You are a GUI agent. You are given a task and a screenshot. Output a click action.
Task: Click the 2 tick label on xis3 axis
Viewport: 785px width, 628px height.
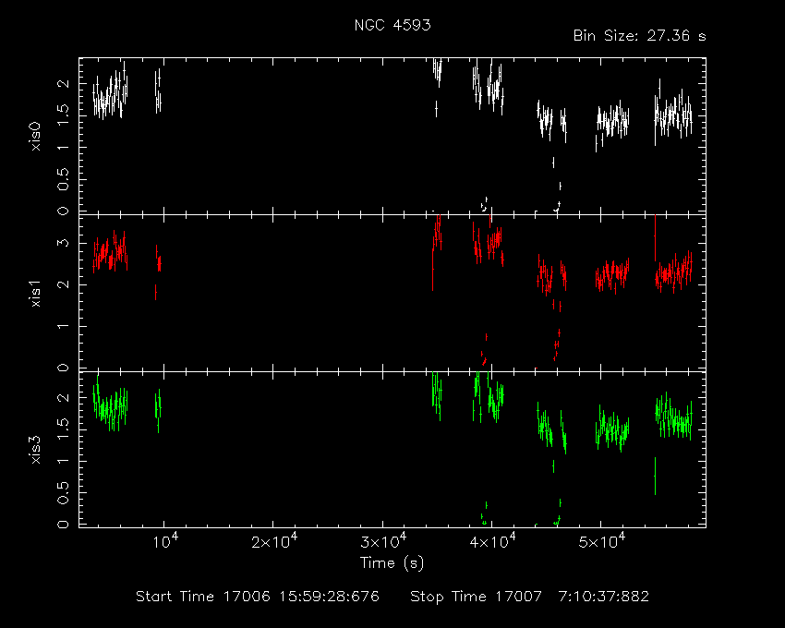(63, 398)
